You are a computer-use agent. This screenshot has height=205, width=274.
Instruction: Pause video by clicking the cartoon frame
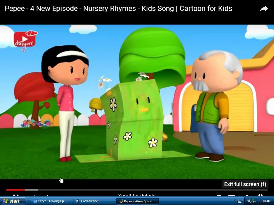tap(137, 102)
